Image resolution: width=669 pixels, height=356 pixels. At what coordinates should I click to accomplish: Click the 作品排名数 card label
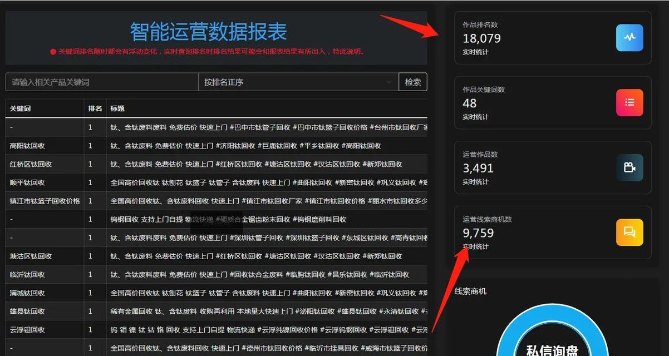click(x=480, y=24)
